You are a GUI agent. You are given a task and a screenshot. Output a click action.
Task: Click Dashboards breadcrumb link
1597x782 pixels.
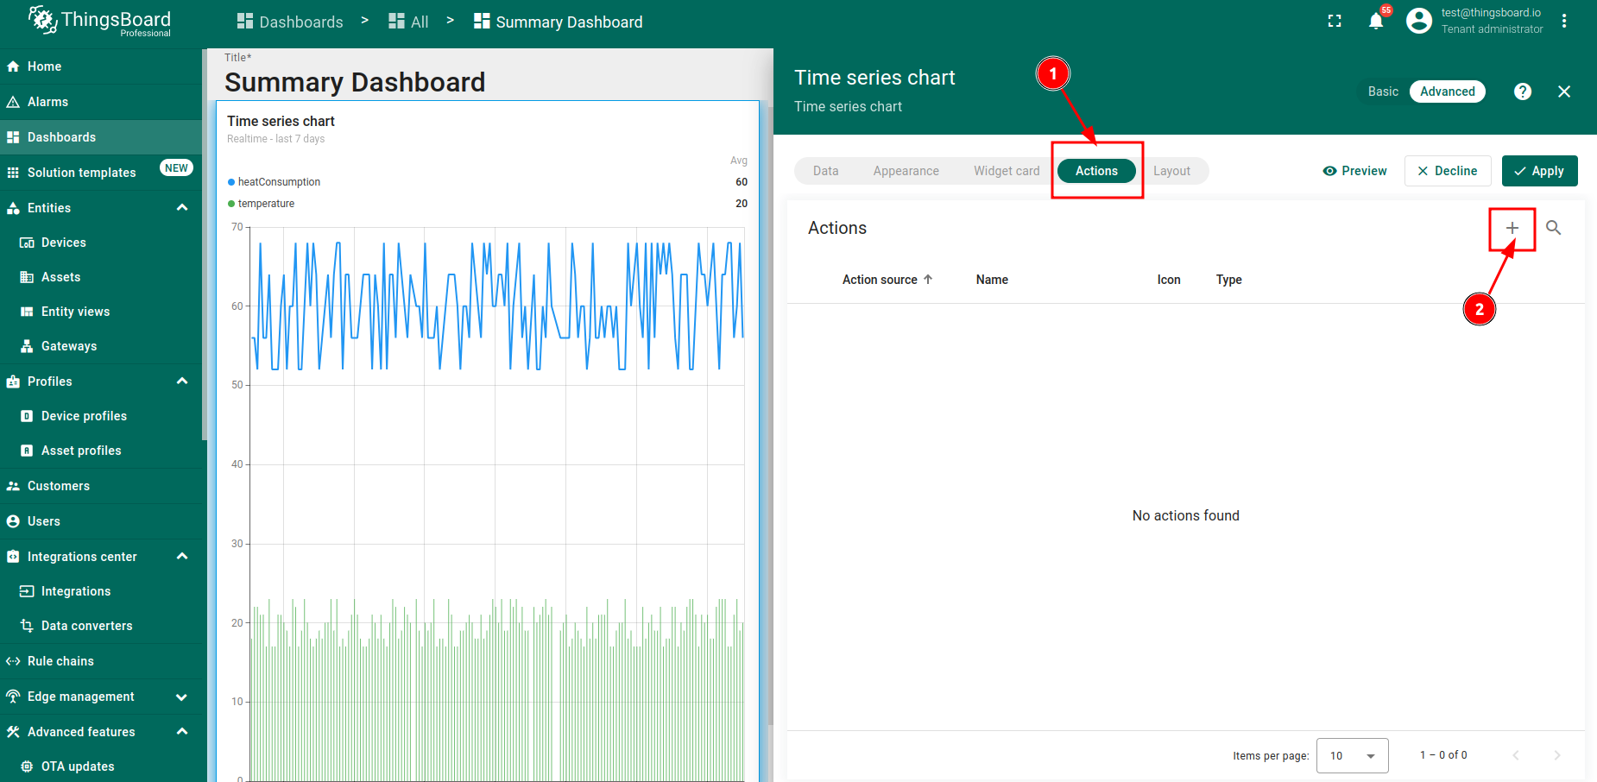[290, 22]
